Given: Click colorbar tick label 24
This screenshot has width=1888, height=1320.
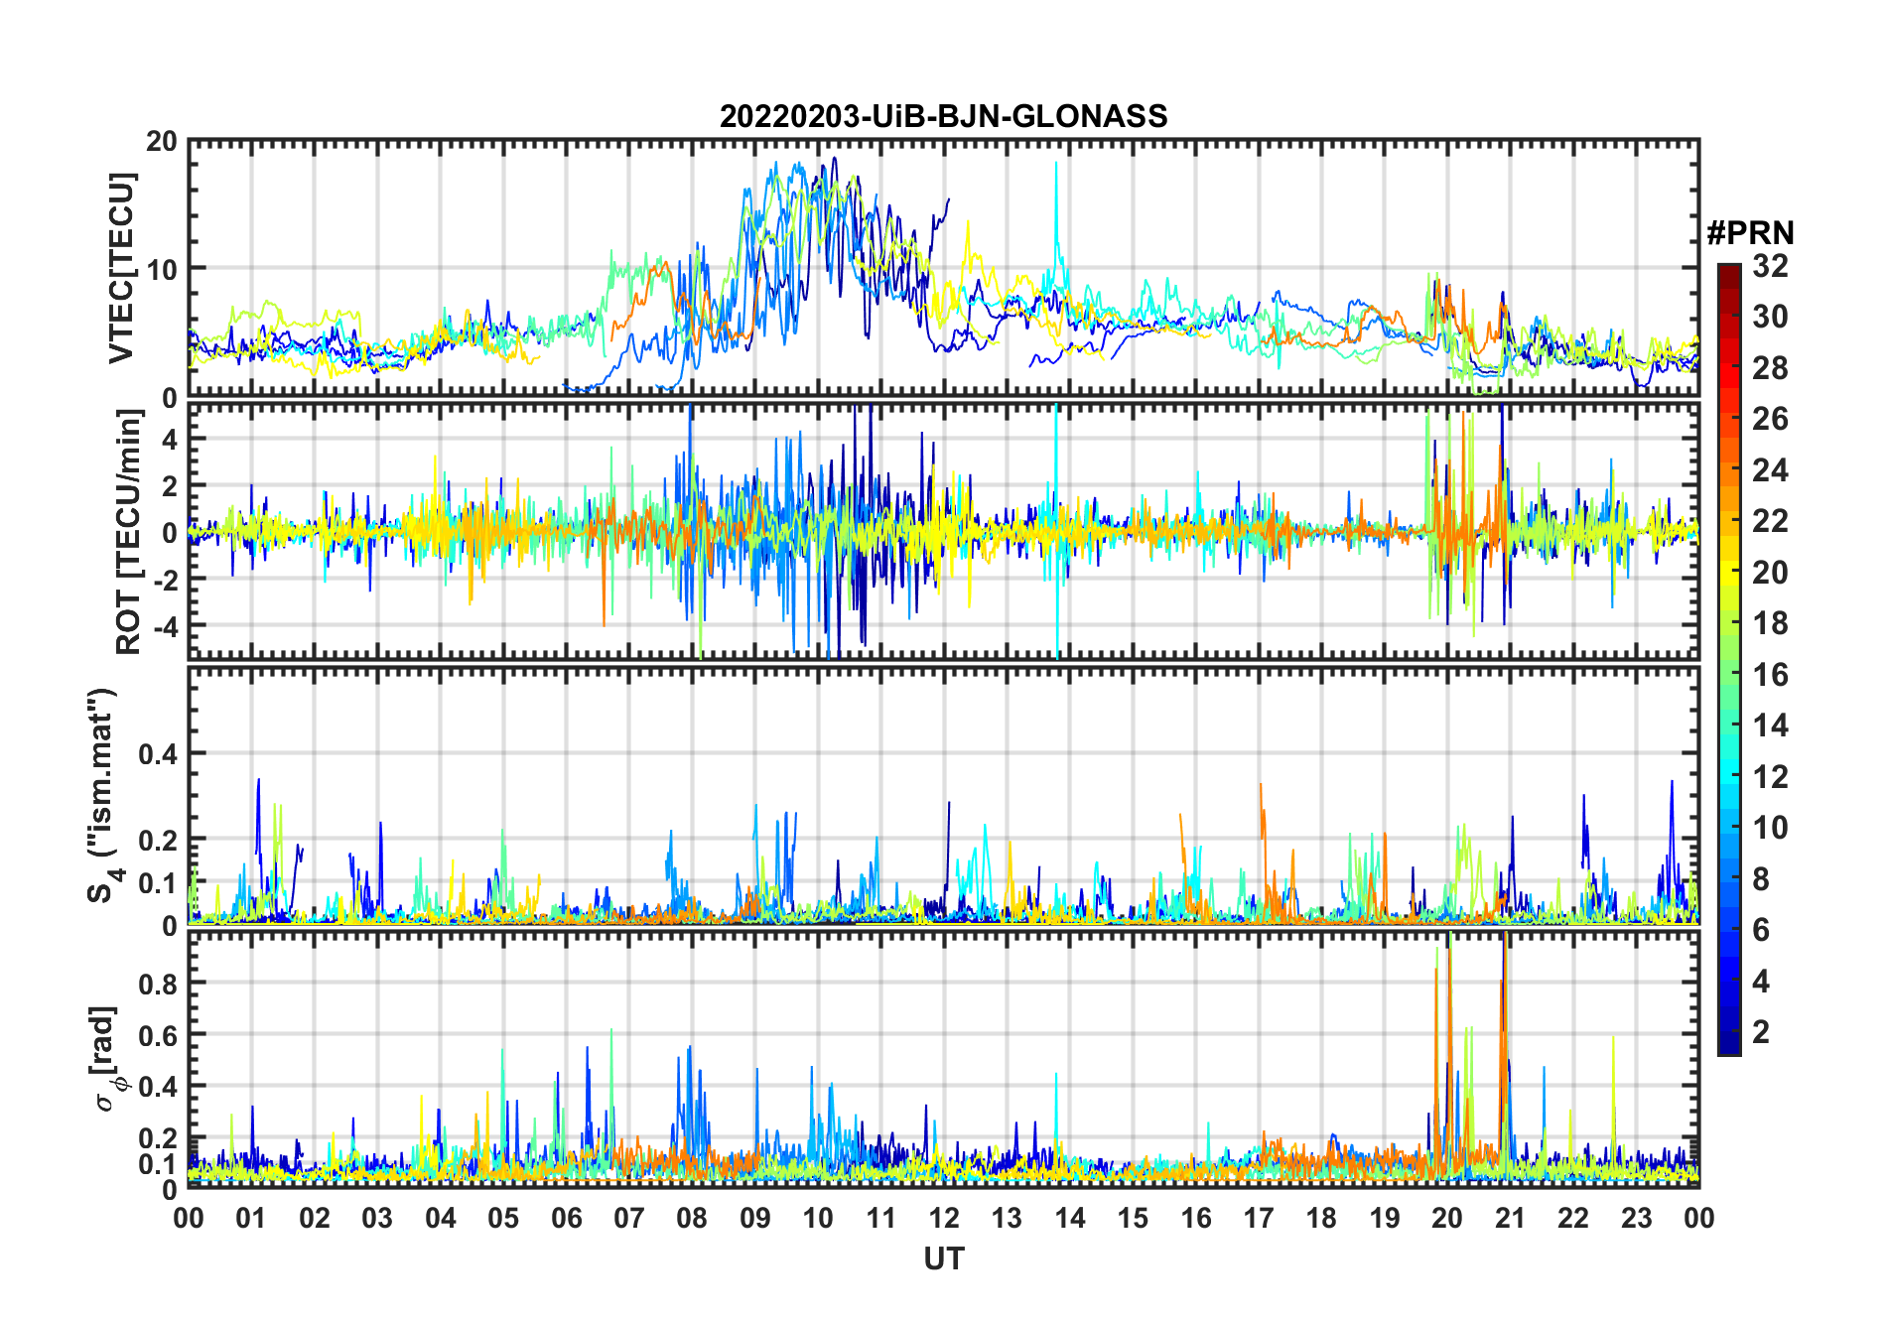Looking at the screenshot, I should [1770, 470].
